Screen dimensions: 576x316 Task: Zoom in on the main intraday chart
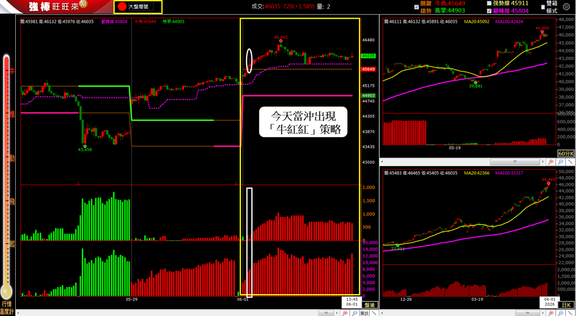[345, 313]
